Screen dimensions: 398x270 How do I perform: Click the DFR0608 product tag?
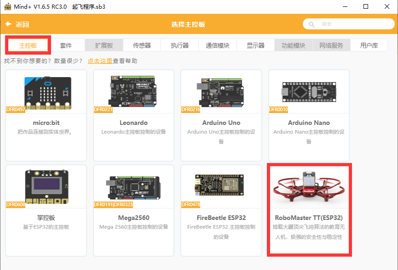pos(16,204)
